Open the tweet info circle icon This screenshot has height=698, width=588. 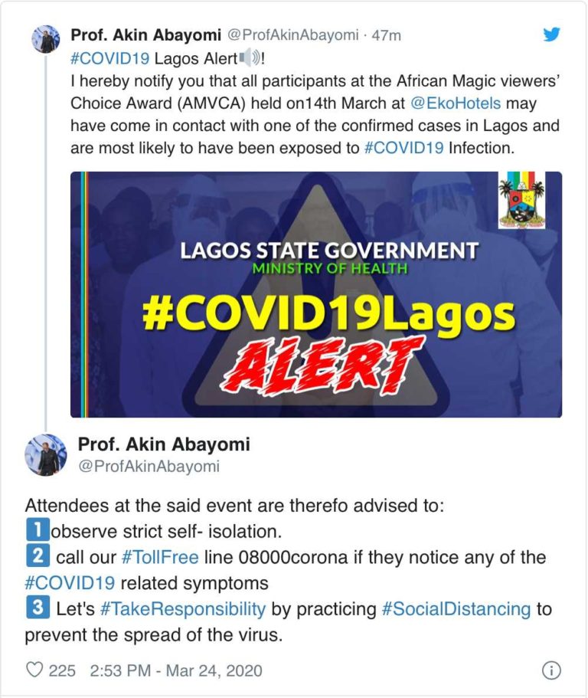click(x=550, y=670)
